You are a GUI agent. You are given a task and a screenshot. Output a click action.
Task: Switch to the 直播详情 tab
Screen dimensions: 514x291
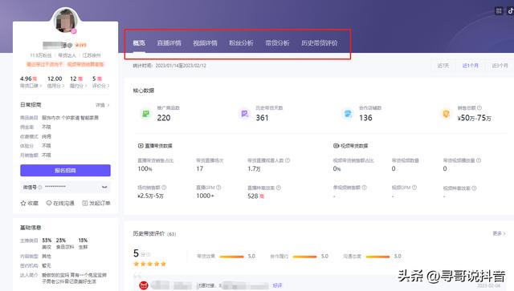(169, 42)
